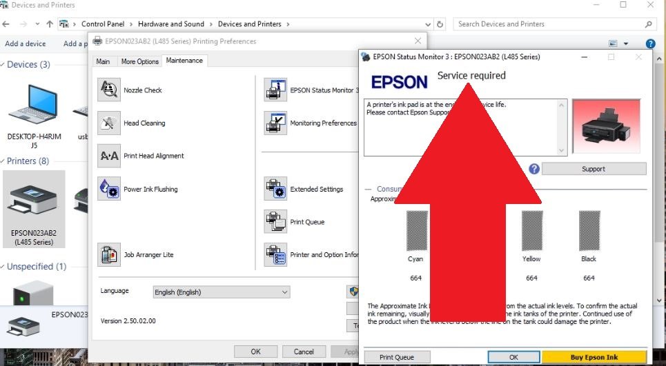Run the Nozzle Check utility icon

(x=109, y=90)
